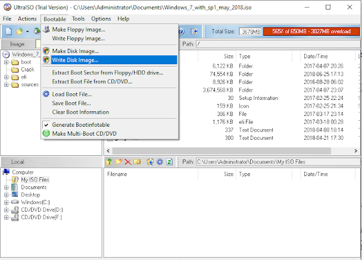Choose Extract Boot Sector from Floppy/HDD drive
Viewport: 362px width, 260px height.
click(x=110, y=73)
